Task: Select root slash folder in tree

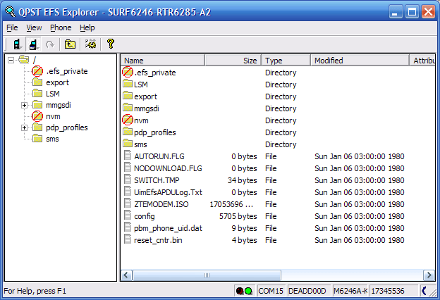Action: click(x=35, y=60)
